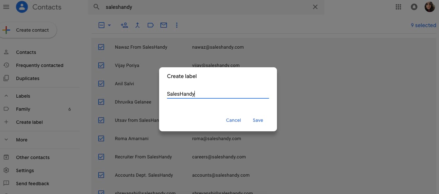Open Frequently contacted in sidebar
This screenshot has width=439, height=194.
pyautogui.click(x=40, y=65)
